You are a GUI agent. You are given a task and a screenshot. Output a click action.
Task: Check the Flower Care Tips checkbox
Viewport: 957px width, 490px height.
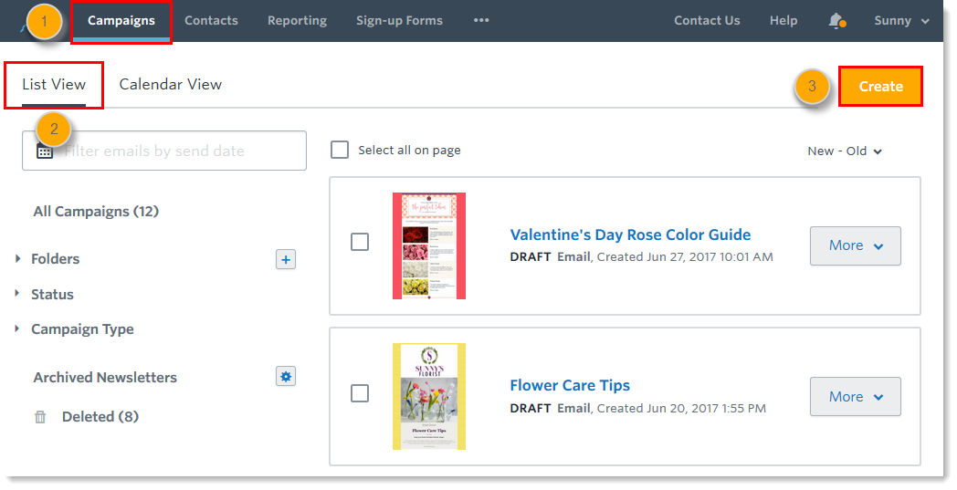tap(360, 393)
